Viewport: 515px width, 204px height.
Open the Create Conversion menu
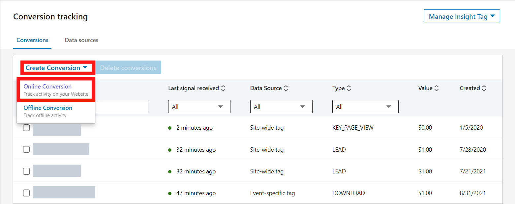coord(57,68)
